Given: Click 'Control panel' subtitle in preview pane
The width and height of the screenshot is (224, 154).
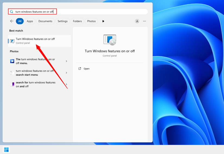Looking at the screenshot, I should click(110, 56).
